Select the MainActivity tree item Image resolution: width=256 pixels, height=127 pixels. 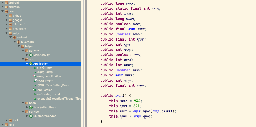pos(41,55)
